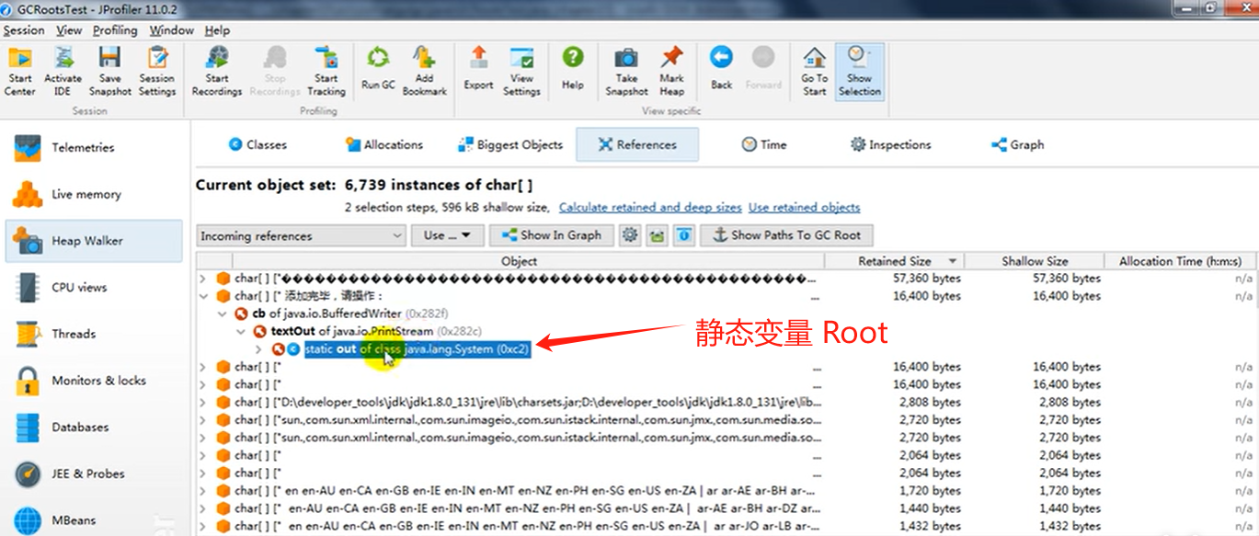Screen dimensions: 1259x536
Task: Switch to the Inspections tab
Action: coord(890,144)
